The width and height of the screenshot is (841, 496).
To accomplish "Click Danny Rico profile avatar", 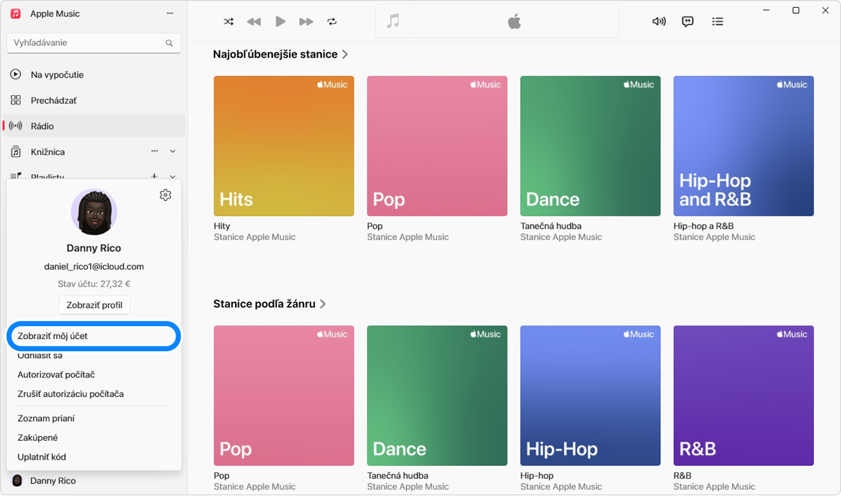I will point(94,213).
